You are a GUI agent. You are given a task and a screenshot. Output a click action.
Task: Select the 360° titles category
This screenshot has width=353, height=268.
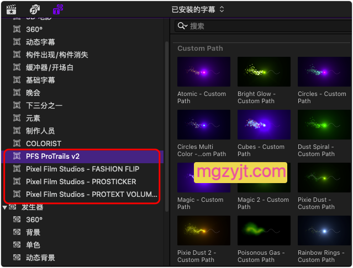pyautogui.click(x=82, y=29)
